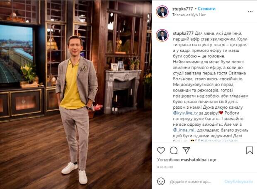Open stupka777 username in post header
This screenshot has width=257, height=189.
(182, 9)
